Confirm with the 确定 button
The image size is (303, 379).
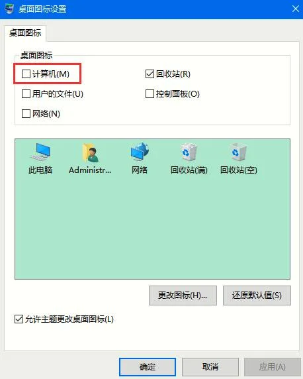[148, 367]
